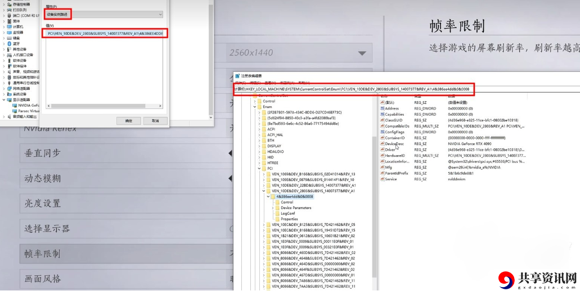
Task: Expand the Device Parameters subkey
Action: tap(273, 208)
